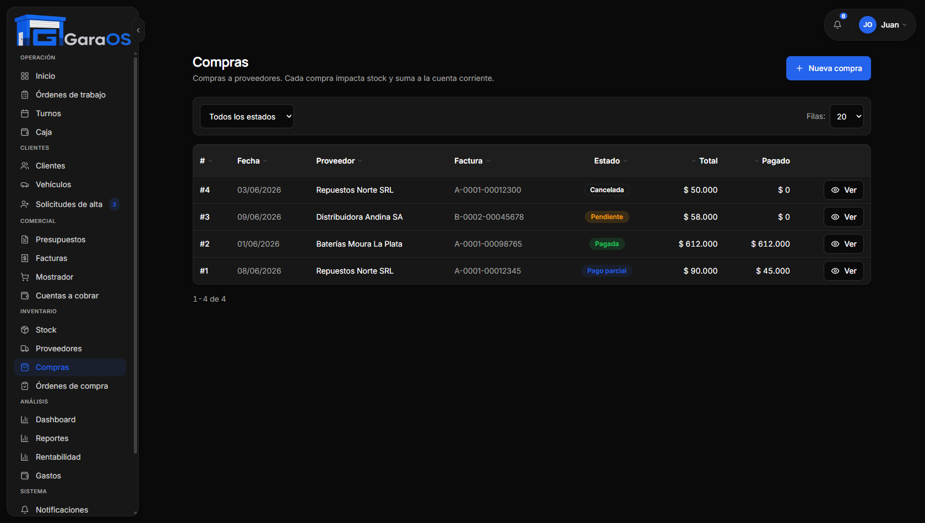This screenshot has width=925, height=523.
Task: Click the Cancelada status badge
Action: pyautogui.click(x=607, y=190)
